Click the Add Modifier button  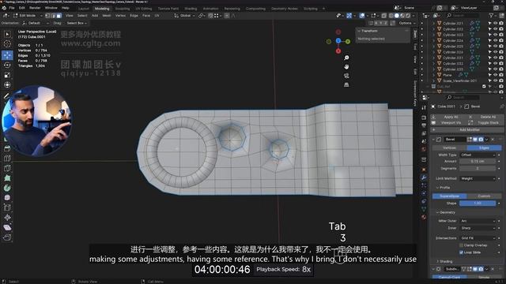pos(467,129)
